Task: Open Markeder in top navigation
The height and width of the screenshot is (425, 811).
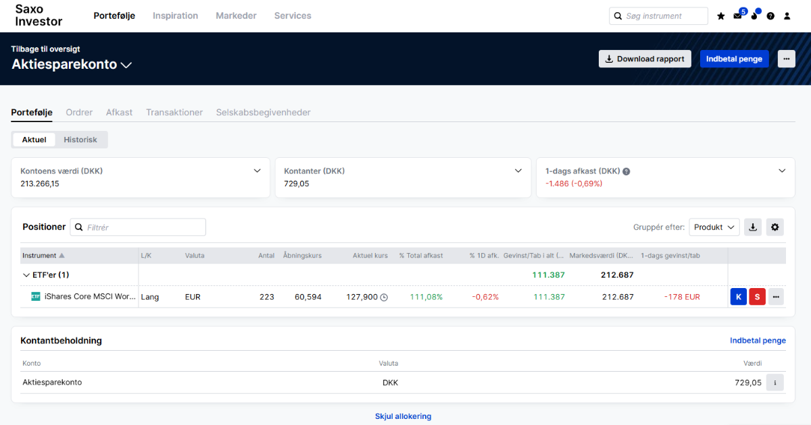Action: (236, 16)
